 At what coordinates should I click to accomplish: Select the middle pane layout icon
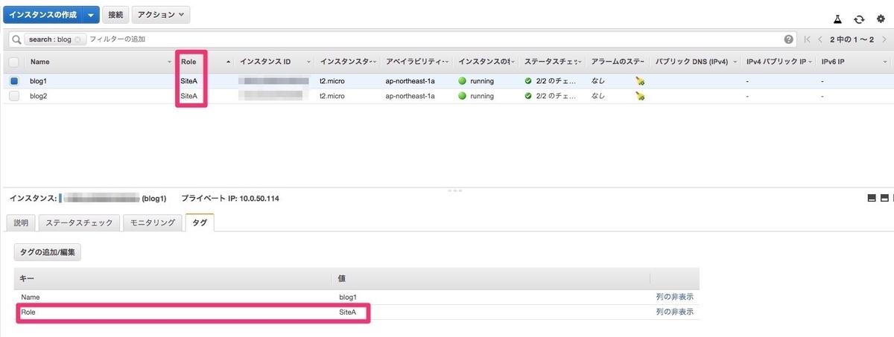pyautogui.click(x=884, y=198)
